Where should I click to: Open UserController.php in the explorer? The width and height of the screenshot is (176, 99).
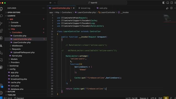[22, 42]
